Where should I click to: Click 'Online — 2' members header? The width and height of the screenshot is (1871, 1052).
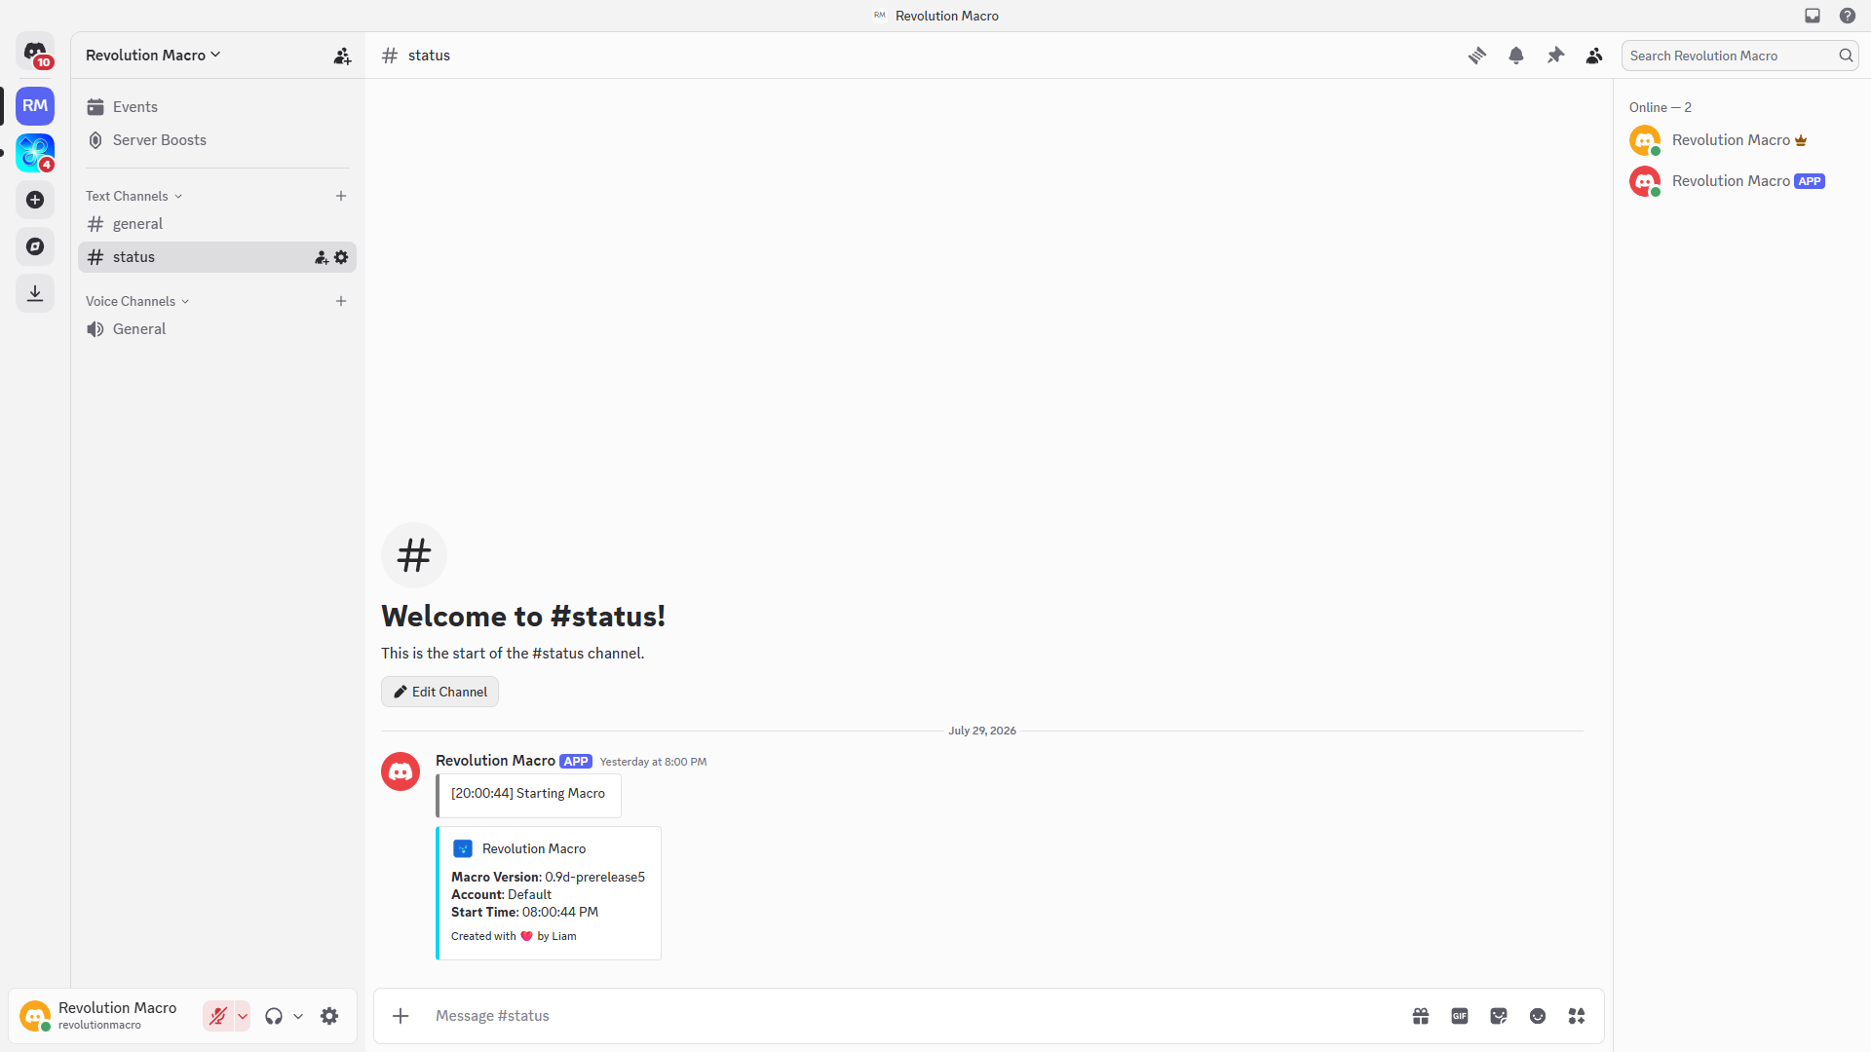pyautogui.click(x=1661, y=107)
